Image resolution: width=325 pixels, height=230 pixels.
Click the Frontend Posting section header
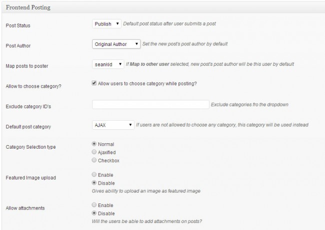(30, 8)
